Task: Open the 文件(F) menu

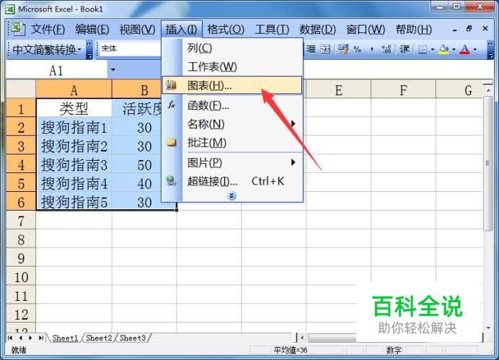Action: (48, 30)
